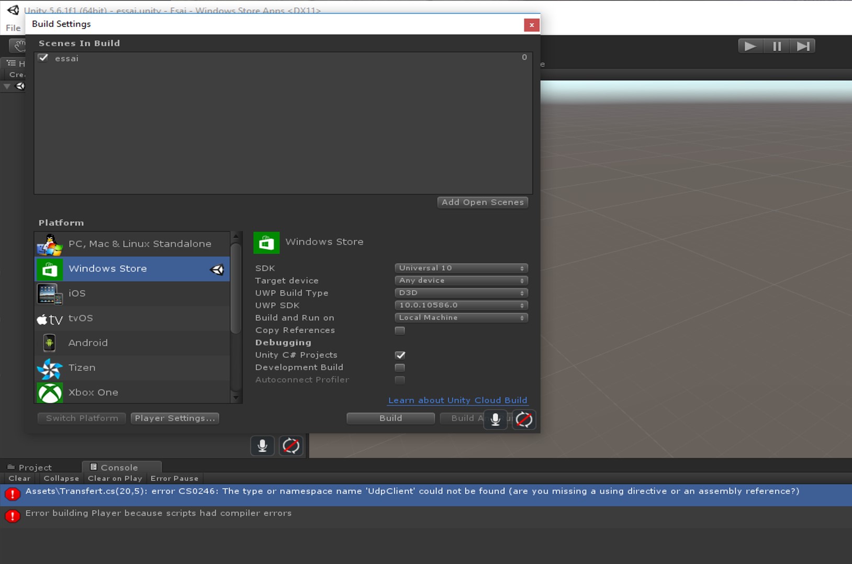852x564 pixels.
Task: Uncheck the essai scene checkbox
Action: click(43, 58)
